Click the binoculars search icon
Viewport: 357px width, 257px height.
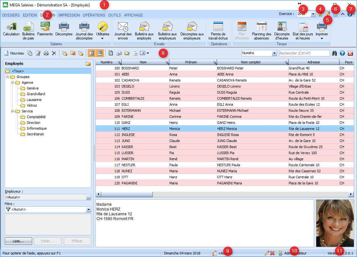pyautogui.click(x=334, y=53)
